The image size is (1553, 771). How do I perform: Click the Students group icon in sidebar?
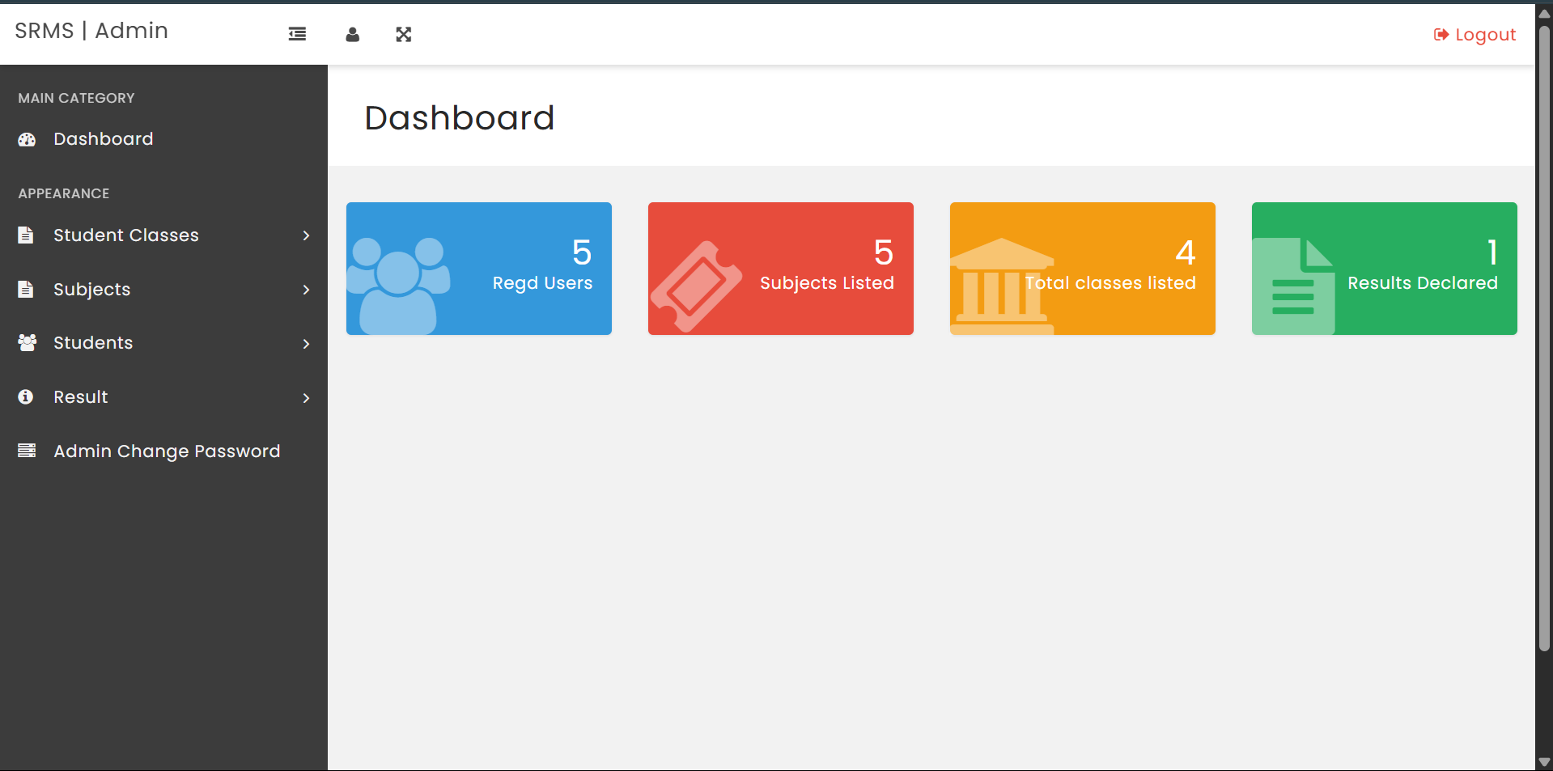pos(27,343)
